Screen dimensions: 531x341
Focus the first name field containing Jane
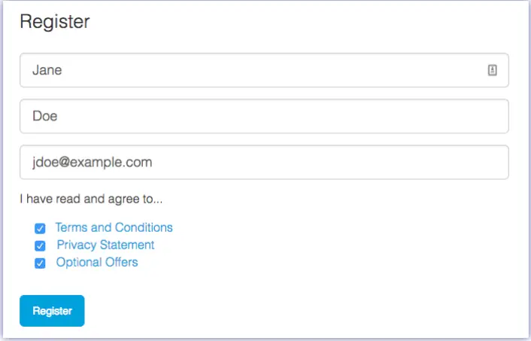click(x=256, y=70)
